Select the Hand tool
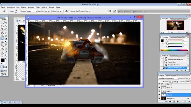191x107 pixels. pyautogui.click(x=2, y=56)
